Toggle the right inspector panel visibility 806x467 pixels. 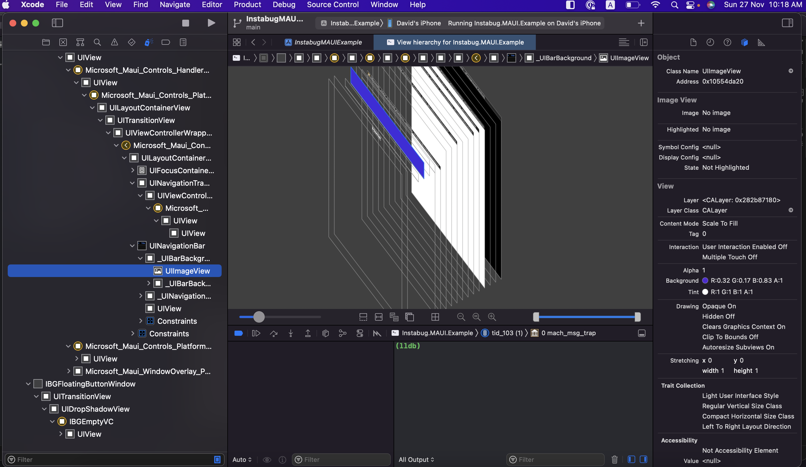point(787,23)
